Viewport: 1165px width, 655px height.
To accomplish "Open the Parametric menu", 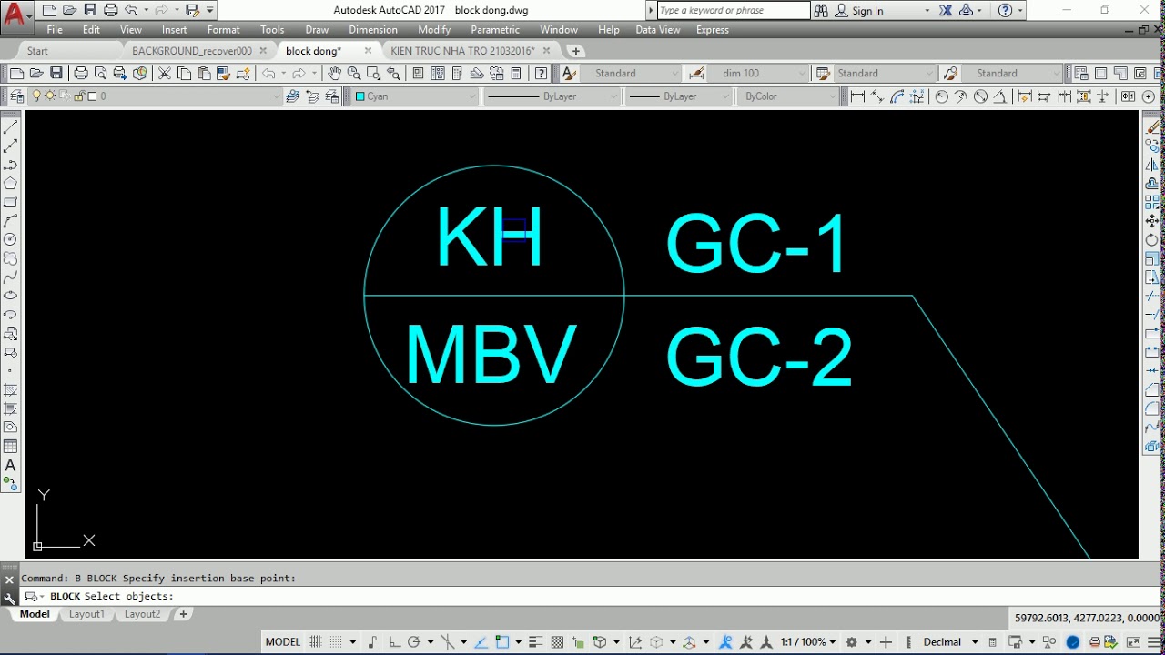I will click(495, 30).
